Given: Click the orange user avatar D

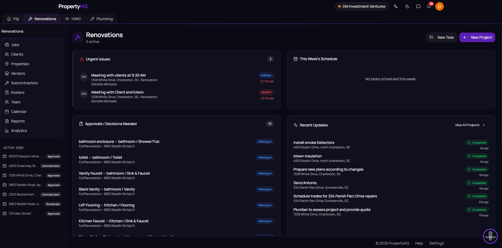Looking at the screenshot, I should (439, 6).
